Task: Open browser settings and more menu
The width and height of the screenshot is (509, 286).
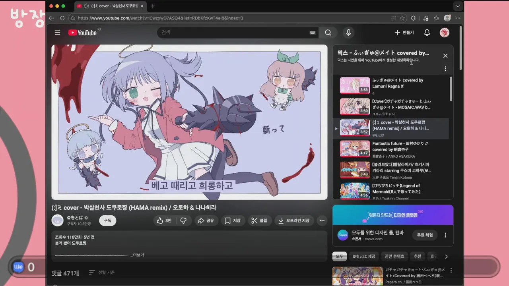Action: [458, 18]
